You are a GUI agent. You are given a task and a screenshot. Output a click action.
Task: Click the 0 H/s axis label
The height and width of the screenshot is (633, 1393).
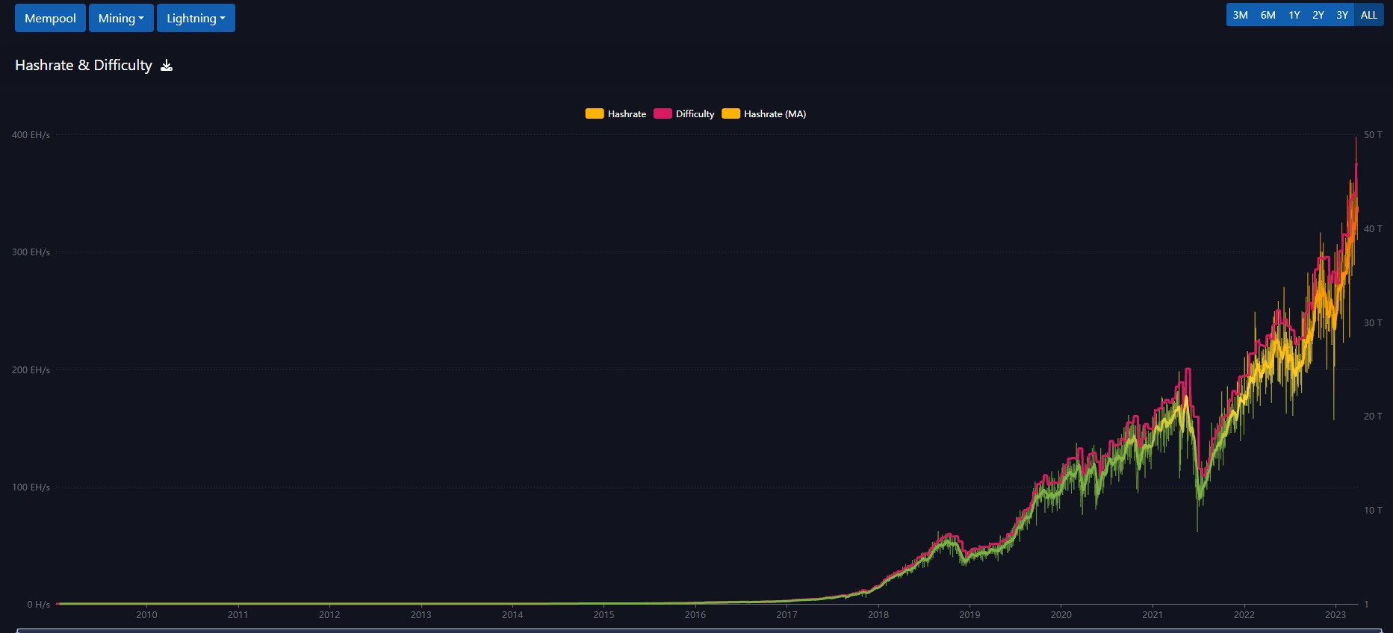coord(38,605)
